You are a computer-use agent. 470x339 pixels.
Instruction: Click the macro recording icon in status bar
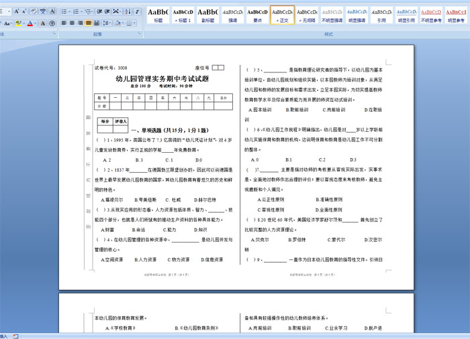tap(15, 336)
